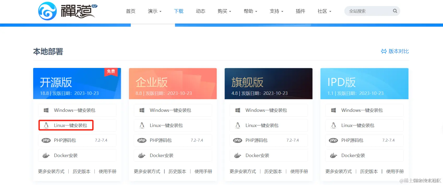Open the 插件 navigation item
The height and width of the screenshot is (185, 443).
(x=301, y=11)
